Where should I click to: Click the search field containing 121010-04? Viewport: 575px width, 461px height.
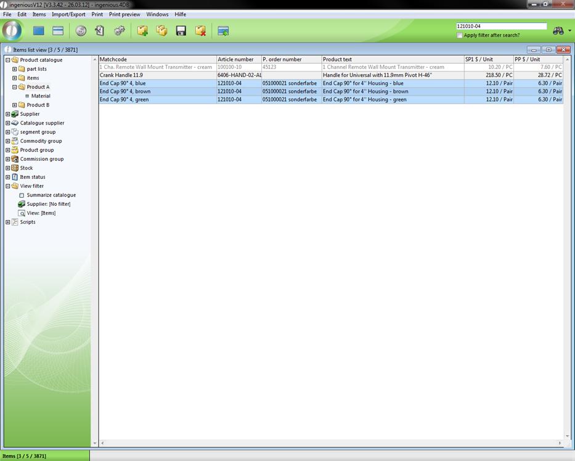(x=501, y=27)
